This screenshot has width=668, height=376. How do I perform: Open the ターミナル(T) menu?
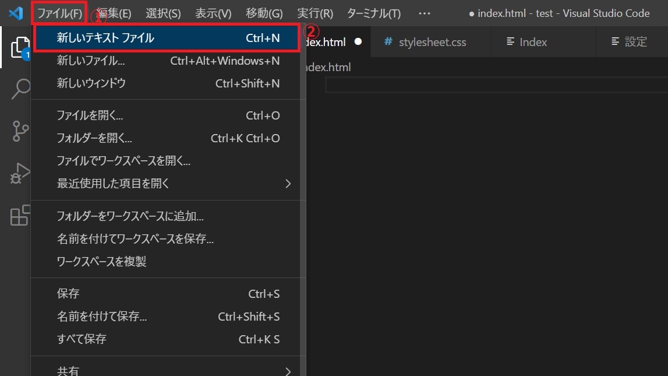(374, 13)
